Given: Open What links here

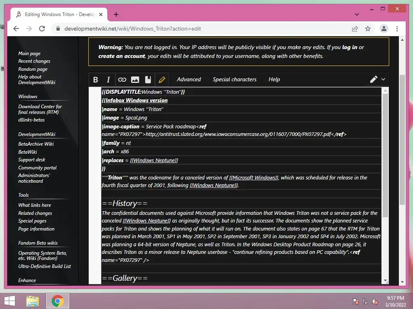Looking at the screenshot, I should click(x=35, y=205).
